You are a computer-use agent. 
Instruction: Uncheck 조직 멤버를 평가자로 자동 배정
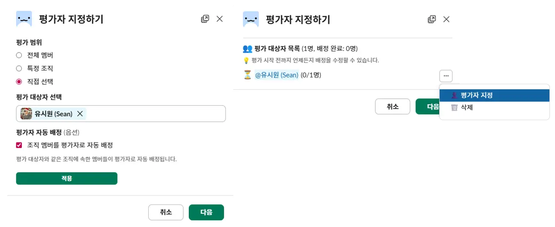(19, 145)
